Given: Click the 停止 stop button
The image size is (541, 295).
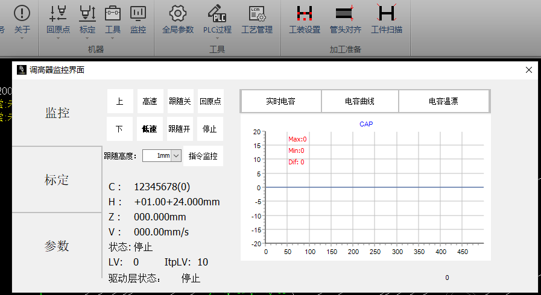Looking at the screenshot, I should pos(210,129).
